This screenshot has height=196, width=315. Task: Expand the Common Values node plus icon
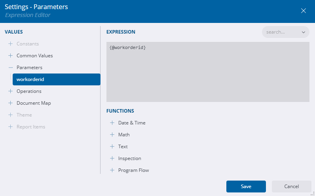coord(10,56)
